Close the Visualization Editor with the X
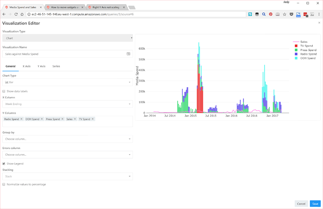Image resolution: width=323 pixels, height=209 pixels. click(x=319, y=22)
